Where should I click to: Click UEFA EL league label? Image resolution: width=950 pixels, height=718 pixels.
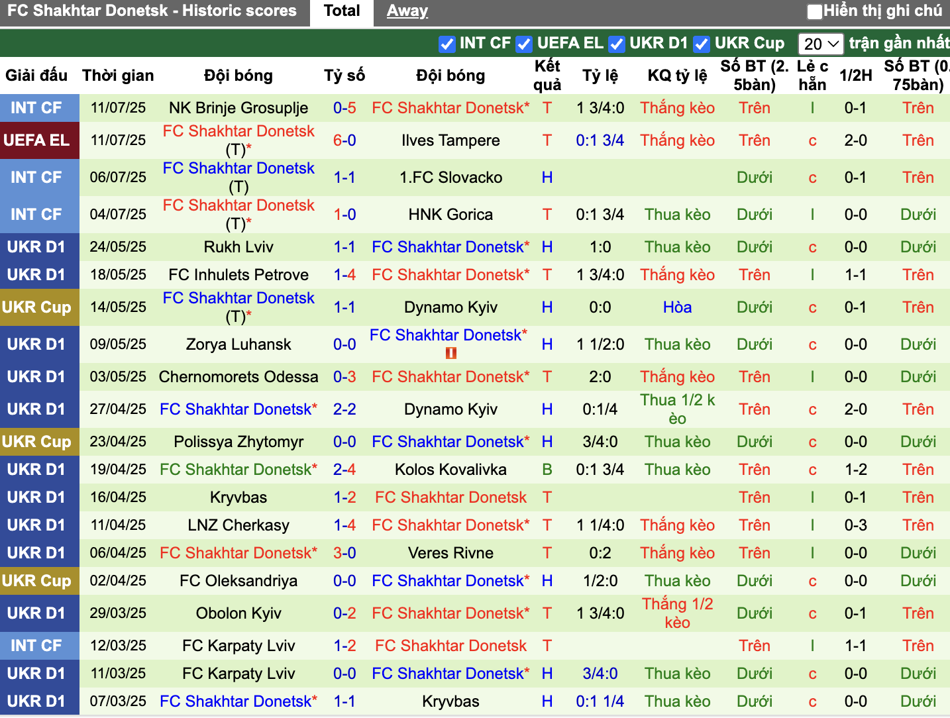coord(36,140)
